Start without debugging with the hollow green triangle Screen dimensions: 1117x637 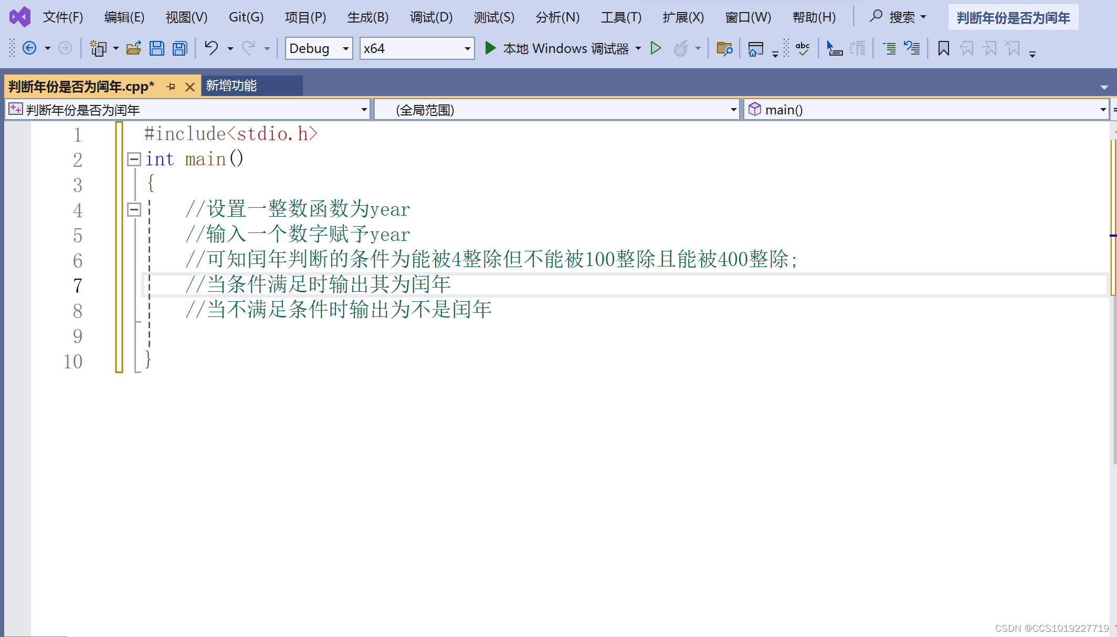tap(656, 48)
